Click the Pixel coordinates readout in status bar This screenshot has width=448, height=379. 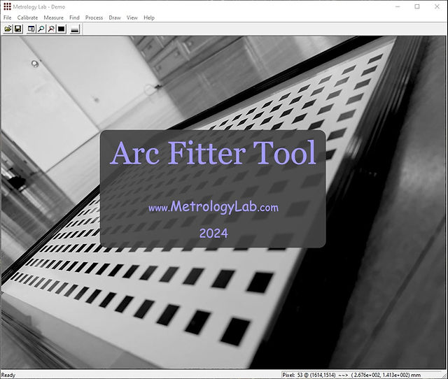(x=351, y=375)
